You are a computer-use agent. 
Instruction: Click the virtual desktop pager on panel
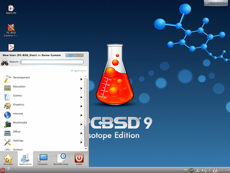pyautogui.click(x=10, y=170)
